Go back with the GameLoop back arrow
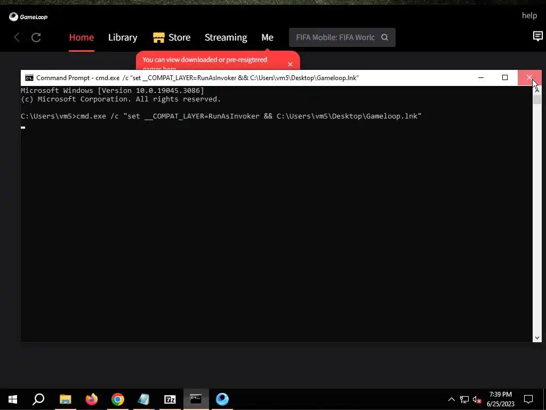 coord(17,37)
